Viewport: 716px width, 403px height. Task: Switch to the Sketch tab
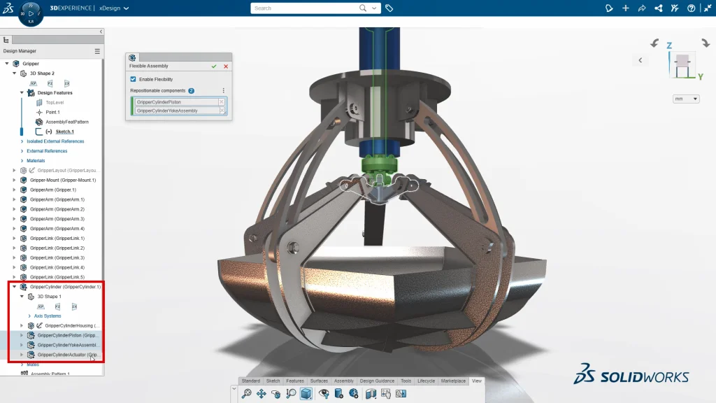pyautogui.click(x=273, y=381)
